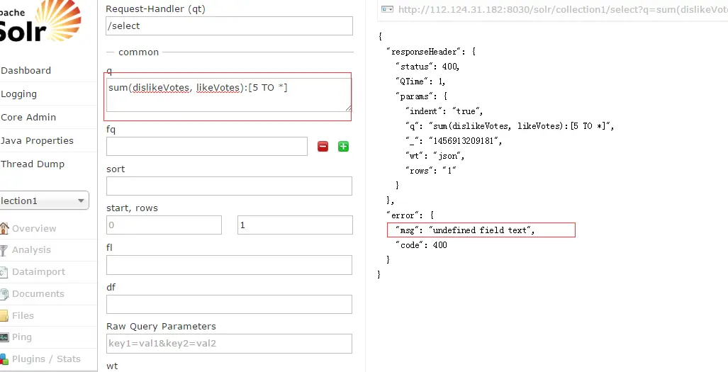Click the red remove fq button

point(323,147)
